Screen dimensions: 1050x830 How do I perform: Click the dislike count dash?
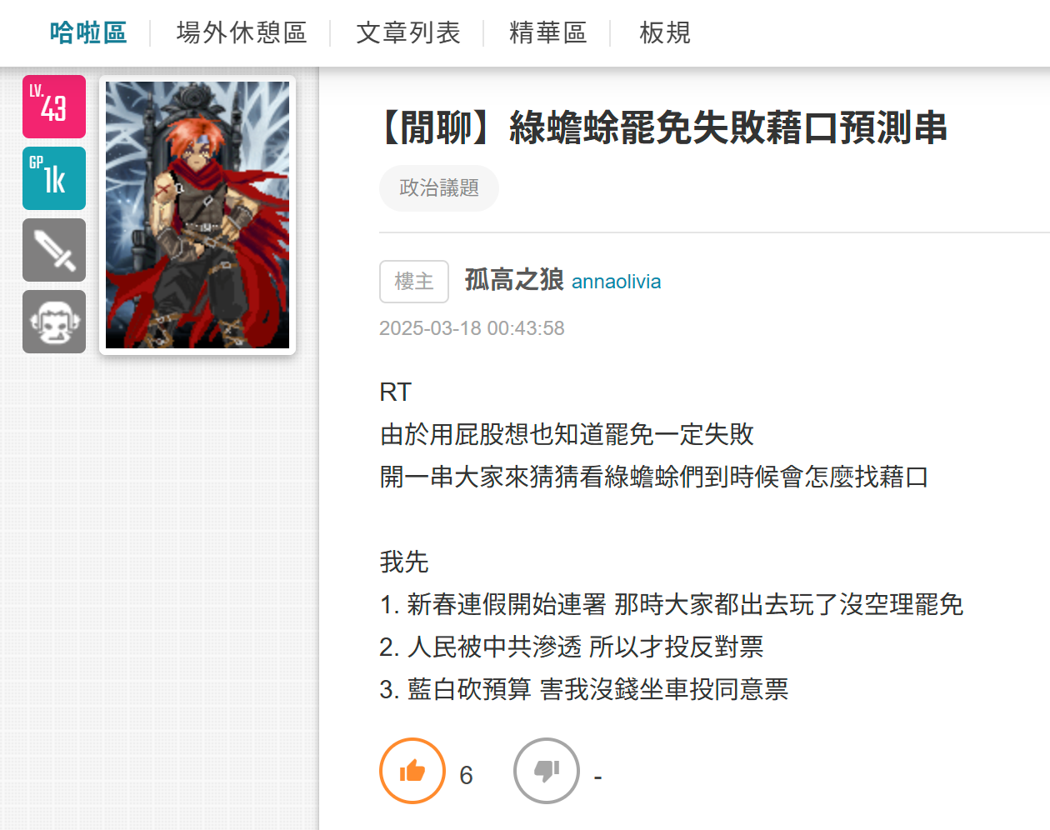[597, 777]
